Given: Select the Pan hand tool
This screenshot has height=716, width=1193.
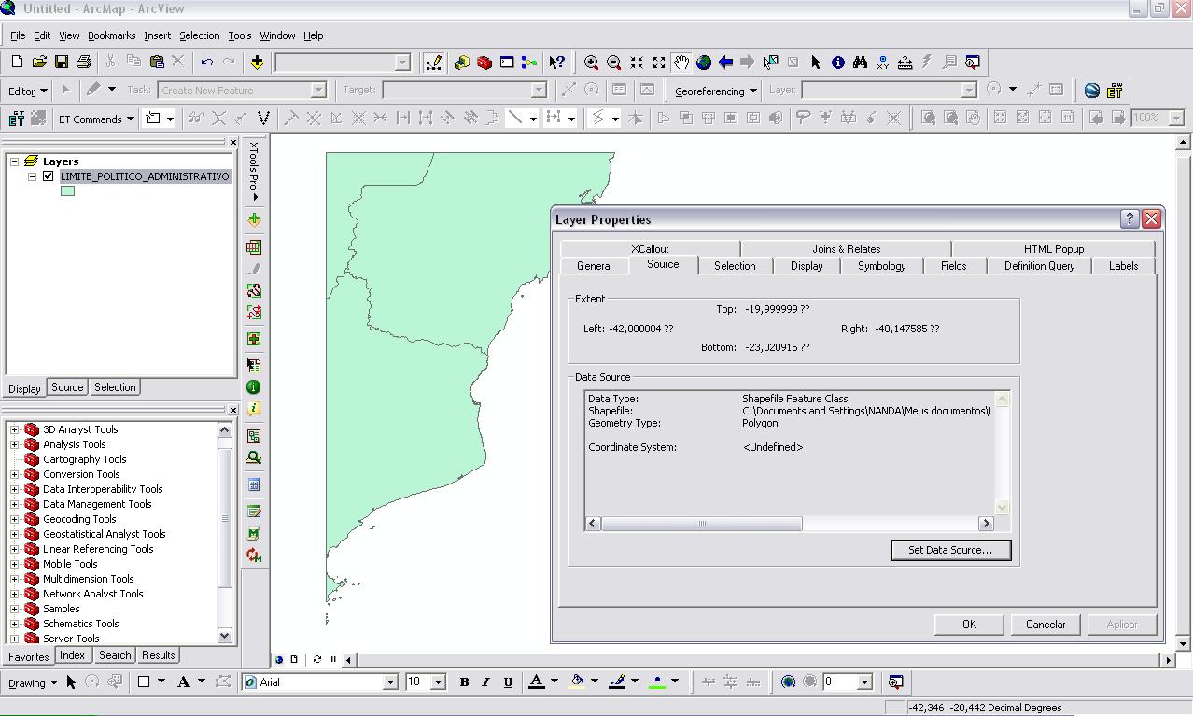Looking at the screenshot, I should (681, 63).
